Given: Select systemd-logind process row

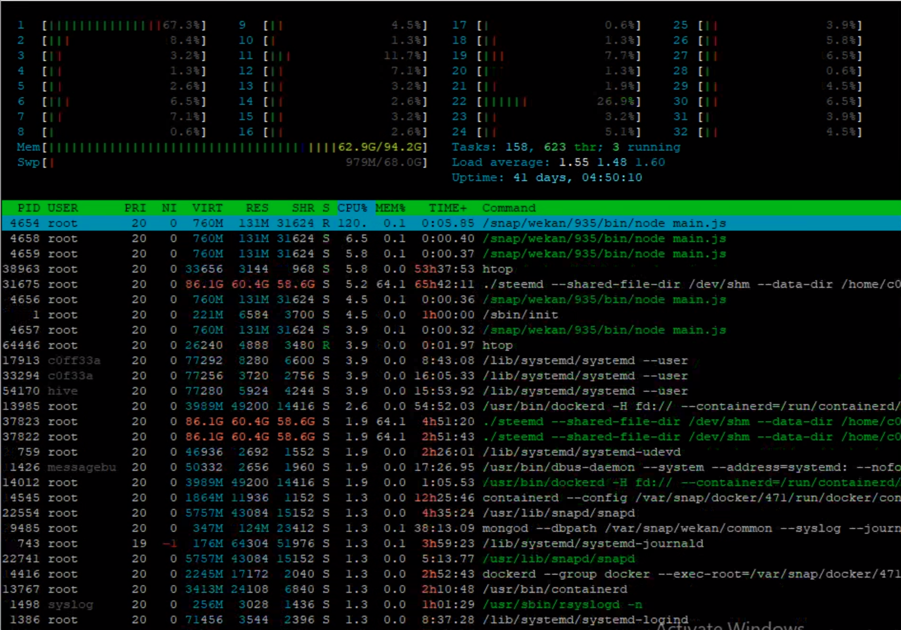Looking at the screenshot, I should (451, 620).
